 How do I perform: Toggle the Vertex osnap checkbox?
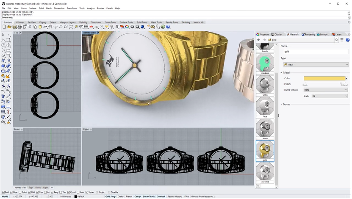[87, 193]
